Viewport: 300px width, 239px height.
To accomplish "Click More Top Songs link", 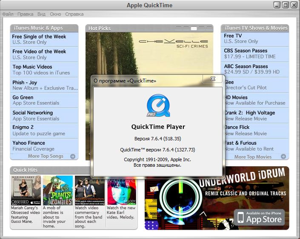I will coord(46,156).
